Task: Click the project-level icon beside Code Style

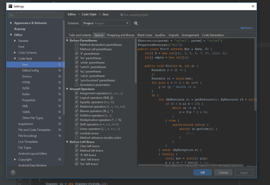Action: (60, 59)
